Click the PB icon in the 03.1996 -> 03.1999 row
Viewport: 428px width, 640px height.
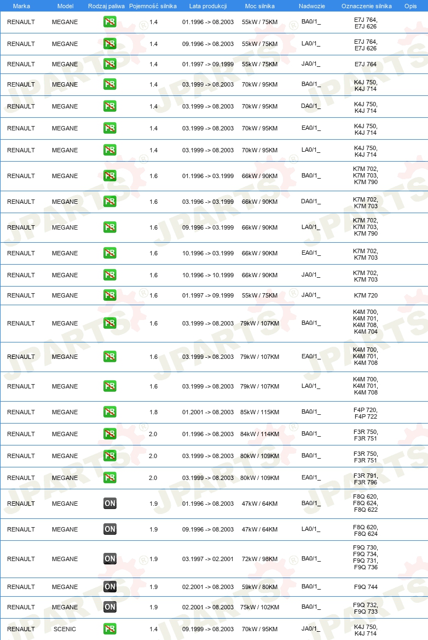[109, 202]
